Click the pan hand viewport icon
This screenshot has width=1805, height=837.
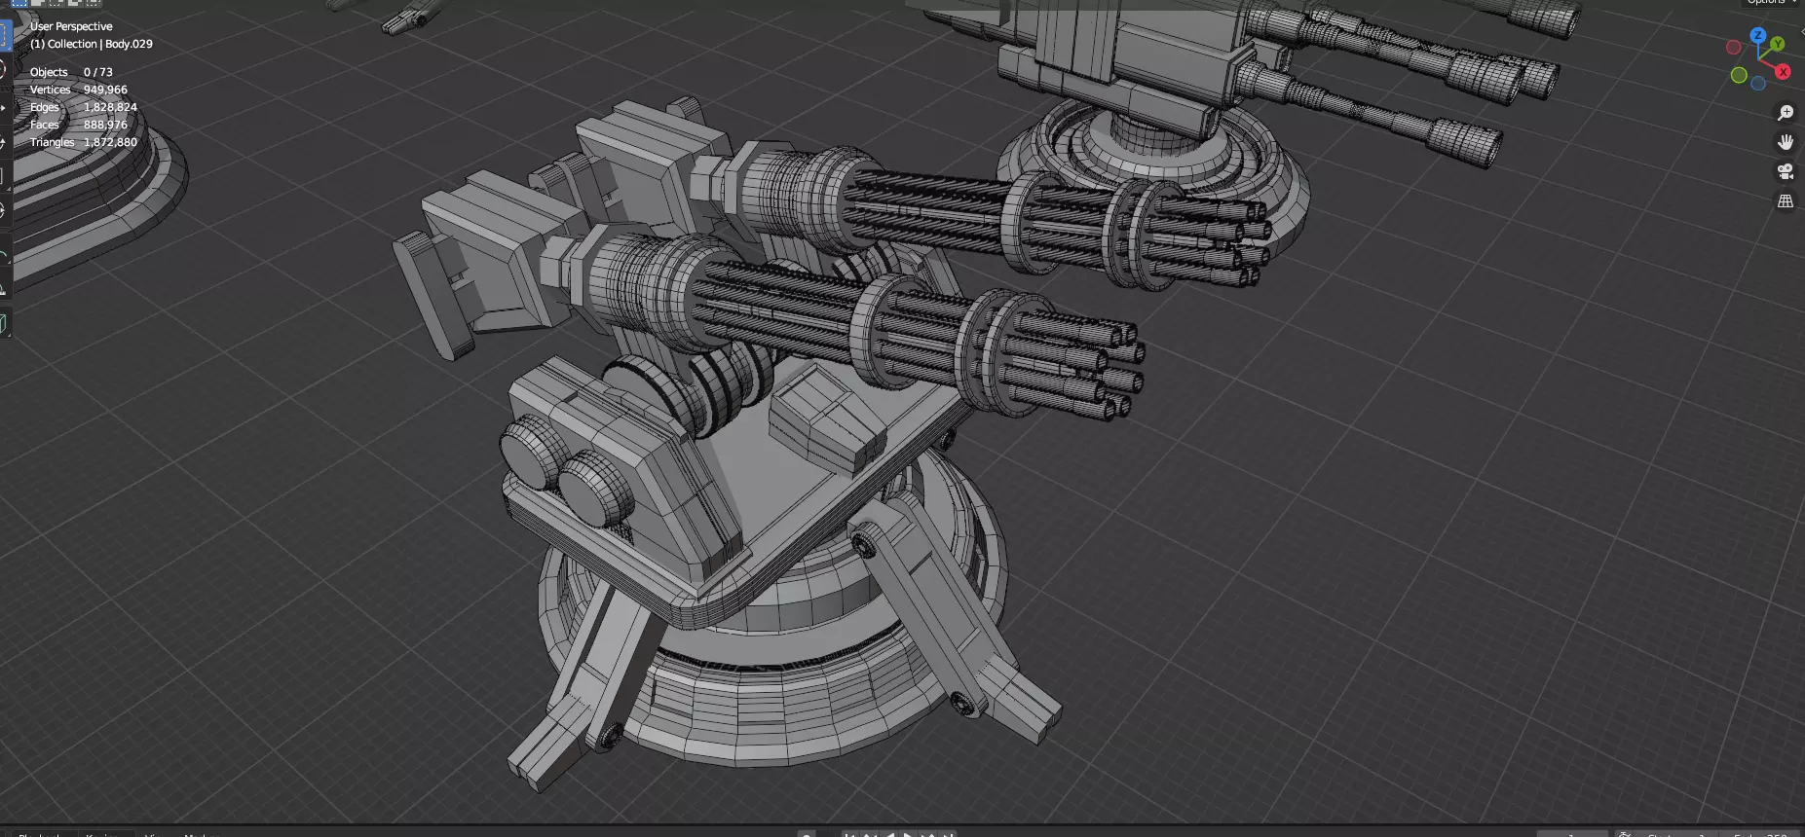point(1786,142)
